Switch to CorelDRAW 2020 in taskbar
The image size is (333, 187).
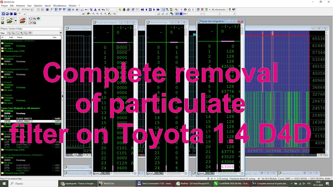pos(232,183)
